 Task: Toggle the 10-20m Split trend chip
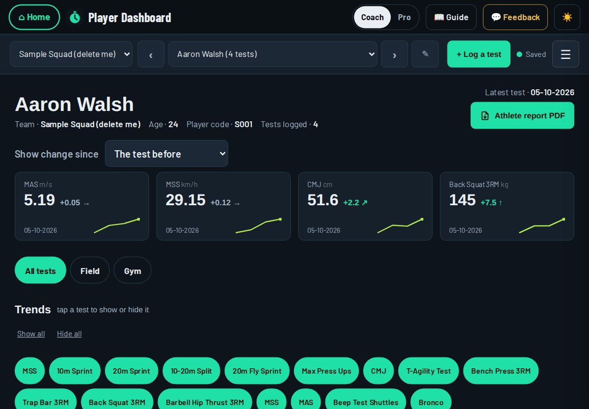pos(191,371)
